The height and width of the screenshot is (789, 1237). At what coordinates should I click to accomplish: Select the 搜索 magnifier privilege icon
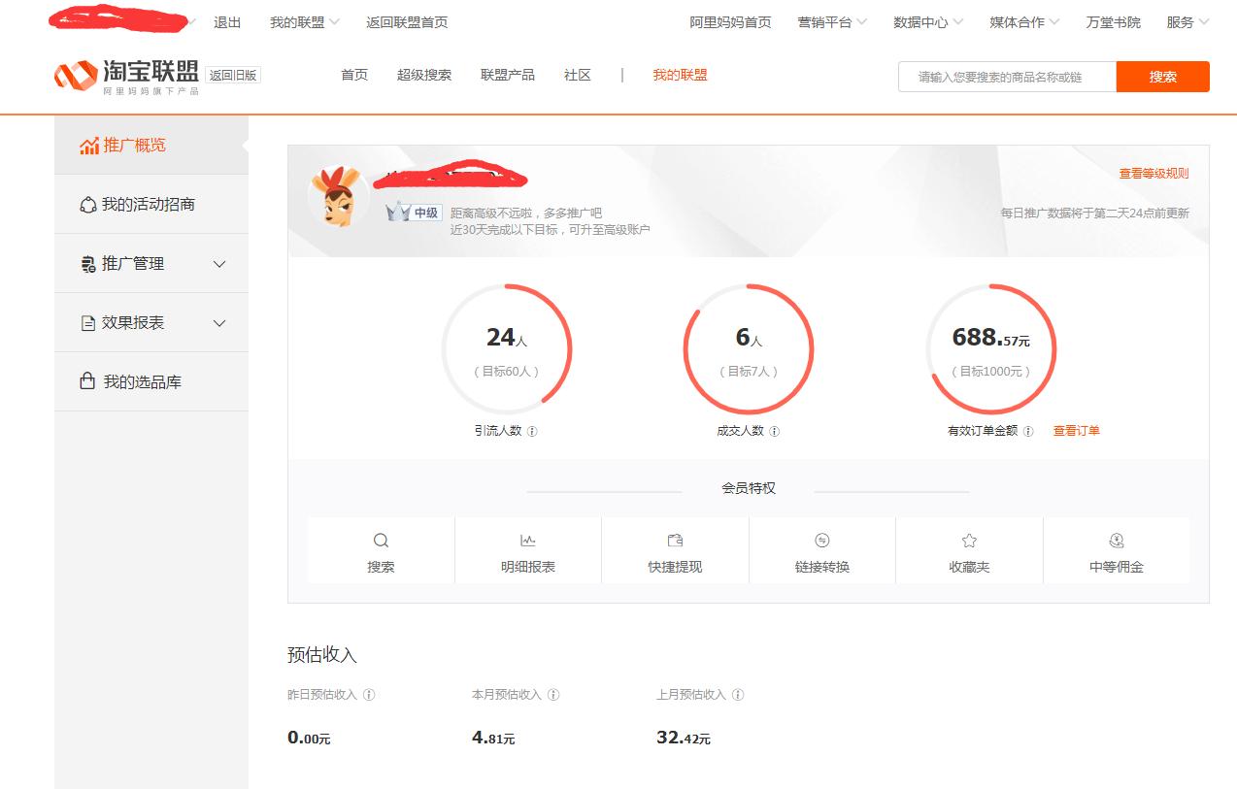380,540
